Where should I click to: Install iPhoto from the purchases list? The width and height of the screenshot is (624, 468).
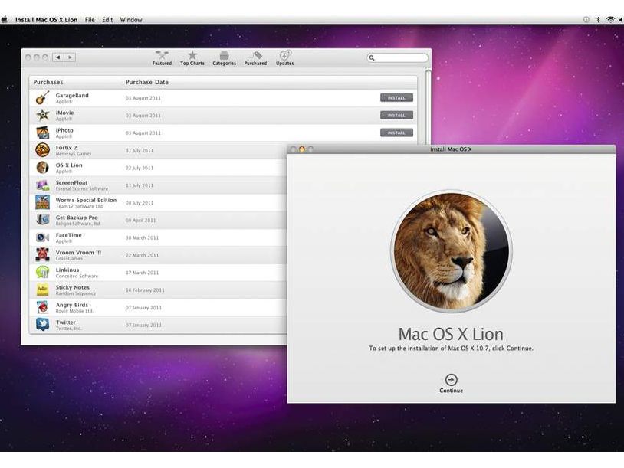point(396,132)
